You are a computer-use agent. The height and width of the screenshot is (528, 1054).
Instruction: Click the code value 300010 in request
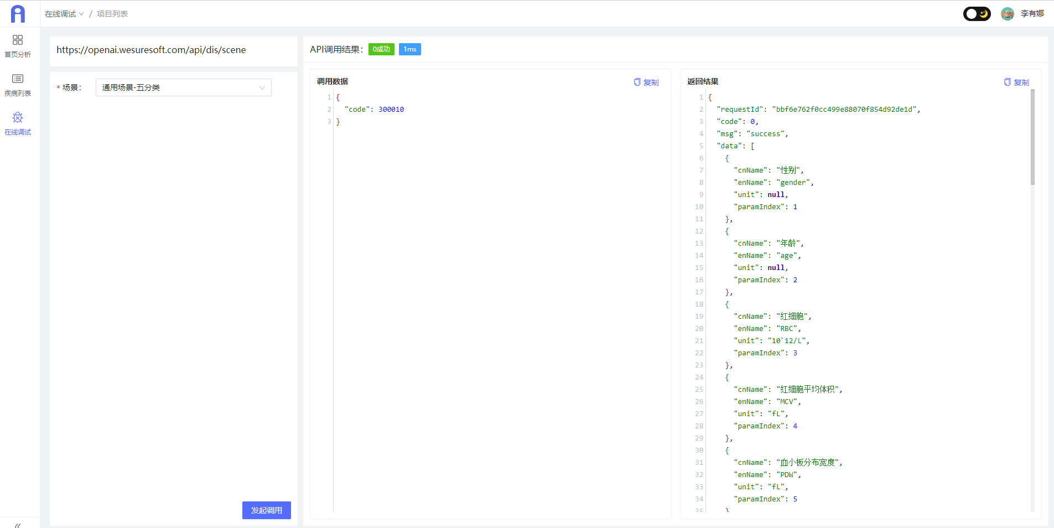point(391,110)
